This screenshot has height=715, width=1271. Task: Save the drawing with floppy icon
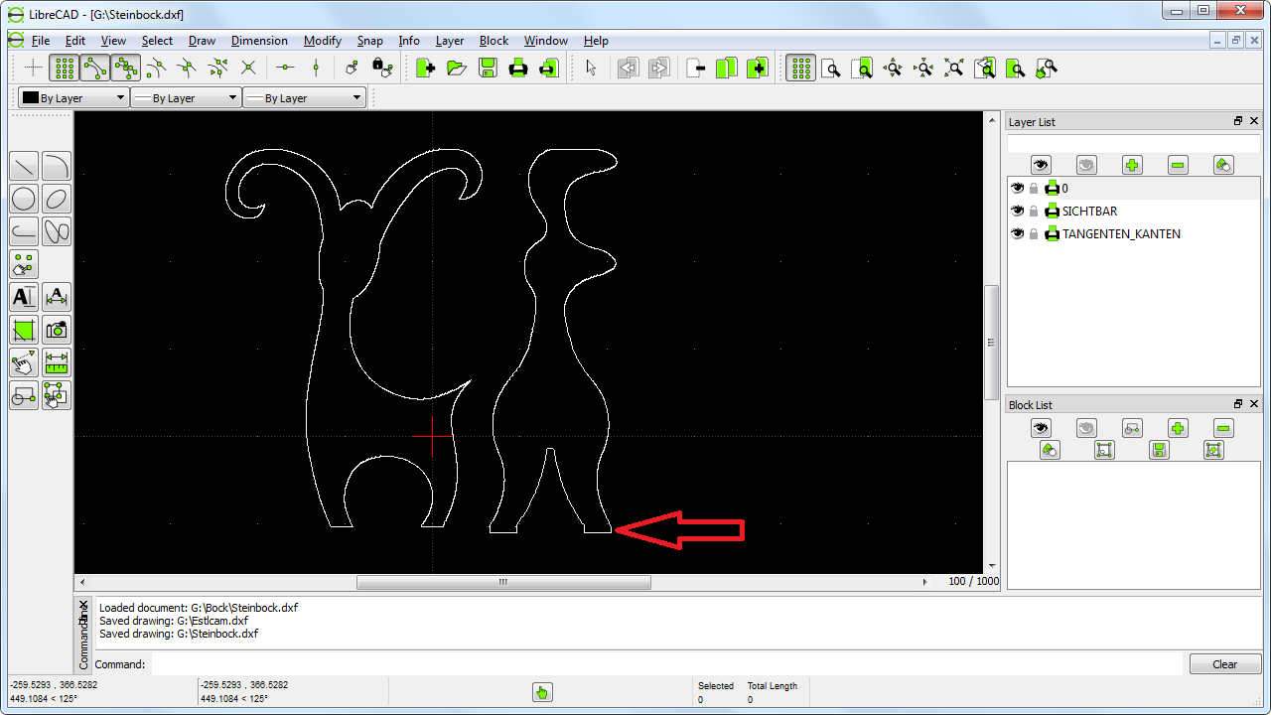[488, 68]
